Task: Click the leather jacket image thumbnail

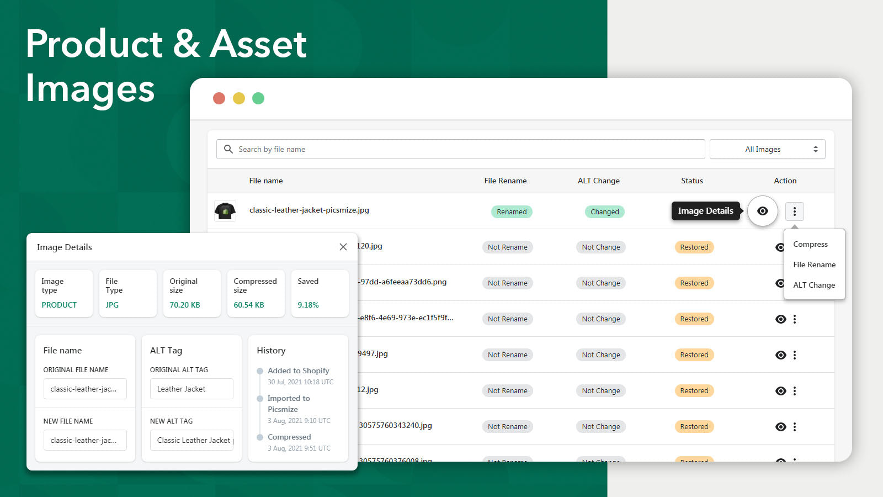Action: click(225, 210)
